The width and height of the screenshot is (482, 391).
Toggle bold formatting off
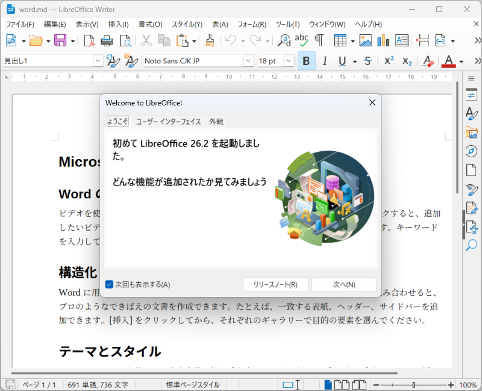point(306,61)
